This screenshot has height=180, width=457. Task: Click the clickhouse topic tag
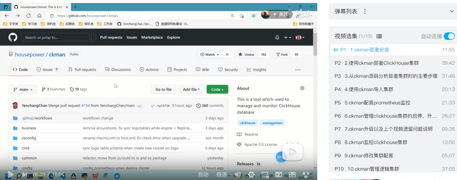pos(248,123)
